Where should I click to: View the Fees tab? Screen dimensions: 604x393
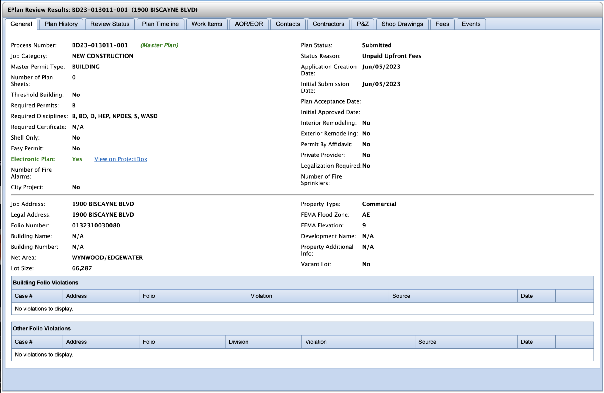(x=442, y=24)
